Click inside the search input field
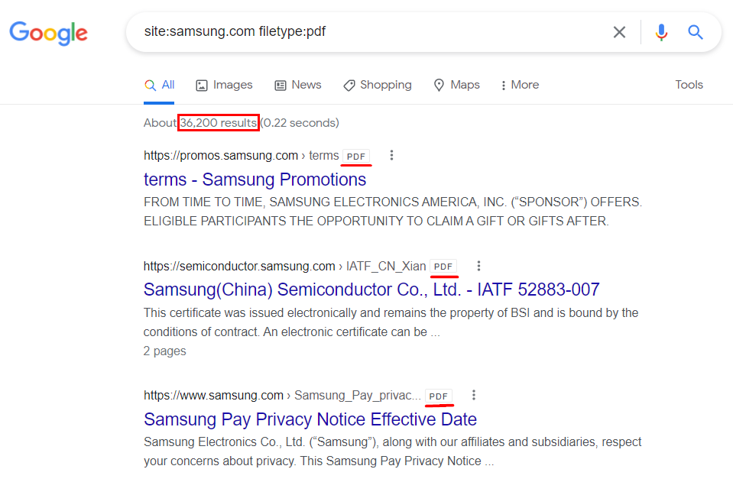Image resolution: width=733 pixels, height=482 pixels. [x=344, y=32]
